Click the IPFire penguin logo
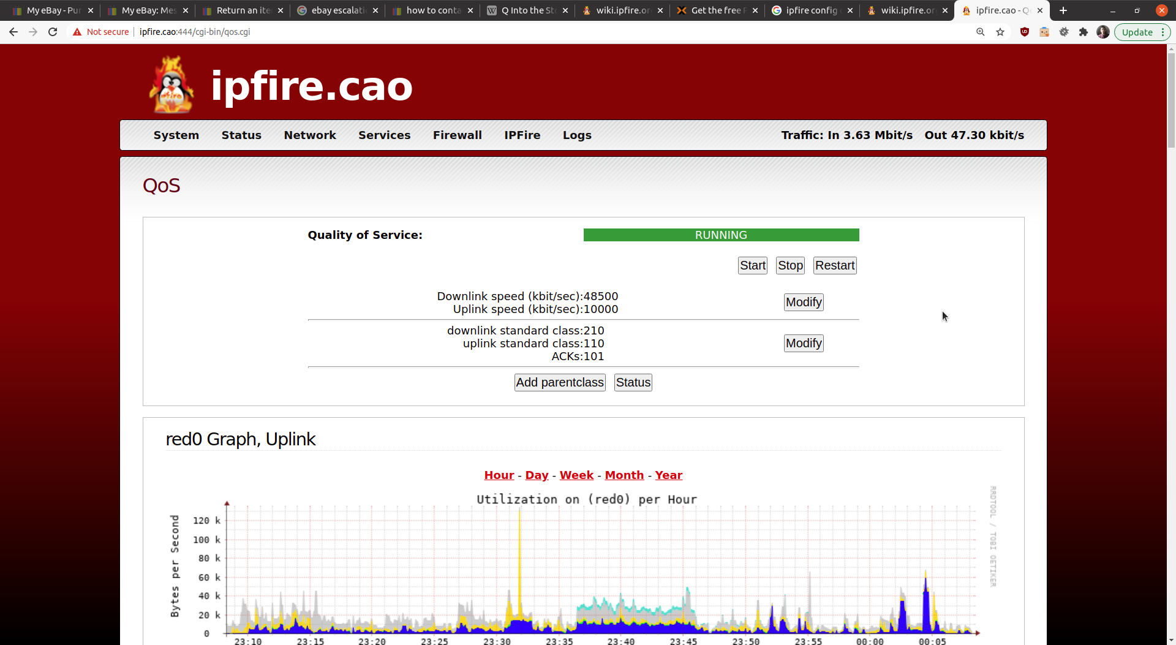 point(172,85)
